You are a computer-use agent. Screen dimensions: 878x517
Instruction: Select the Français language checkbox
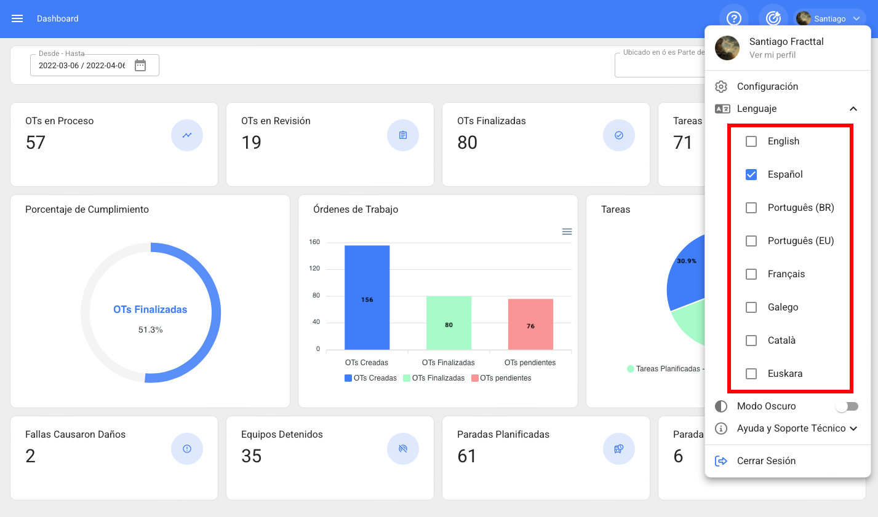[x=751, y=274]
